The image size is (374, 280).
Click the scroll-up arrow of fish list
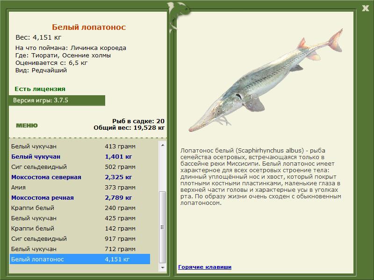pos(163,145)
